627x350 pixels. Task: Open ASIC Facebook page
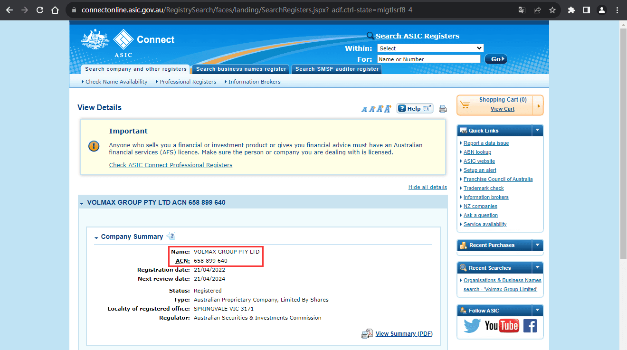pos(530,326)
